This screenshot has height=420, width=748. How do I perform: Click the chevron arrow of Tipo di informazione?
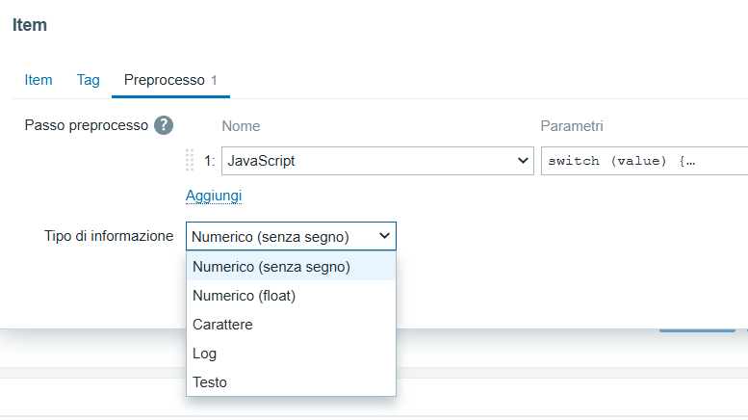(x=385, y=236)
